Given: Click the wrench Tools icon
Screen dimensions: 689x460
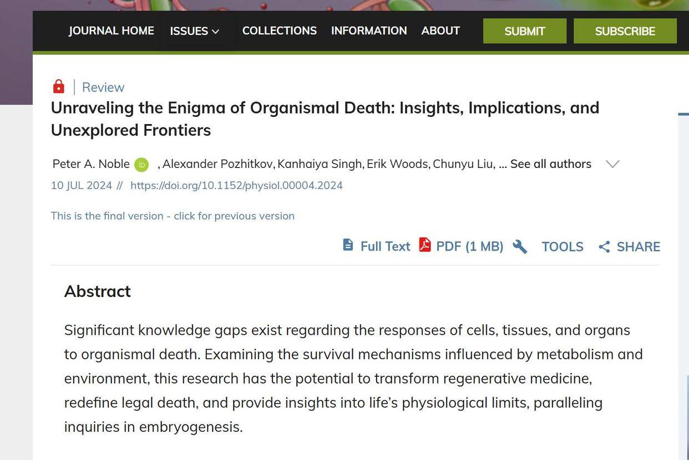Looking at the screenshot, I should 520,247.
